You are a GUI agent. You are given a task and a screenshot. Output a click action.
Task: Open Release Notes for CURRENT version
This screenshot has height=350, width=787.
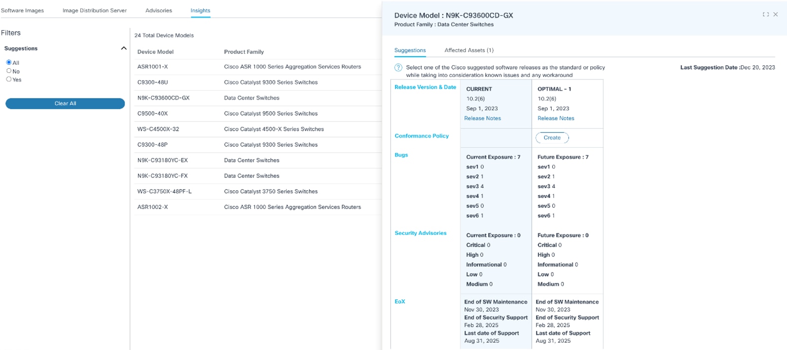pyautogui.click(x=482, y=118)
